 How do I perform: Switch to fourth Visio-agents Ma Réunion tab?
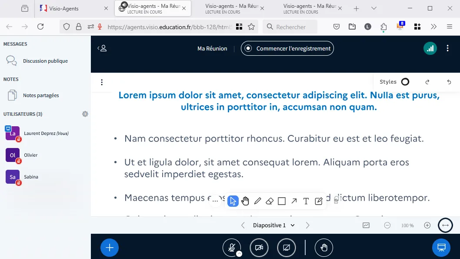pyautogui.click(x=309, y=9)
